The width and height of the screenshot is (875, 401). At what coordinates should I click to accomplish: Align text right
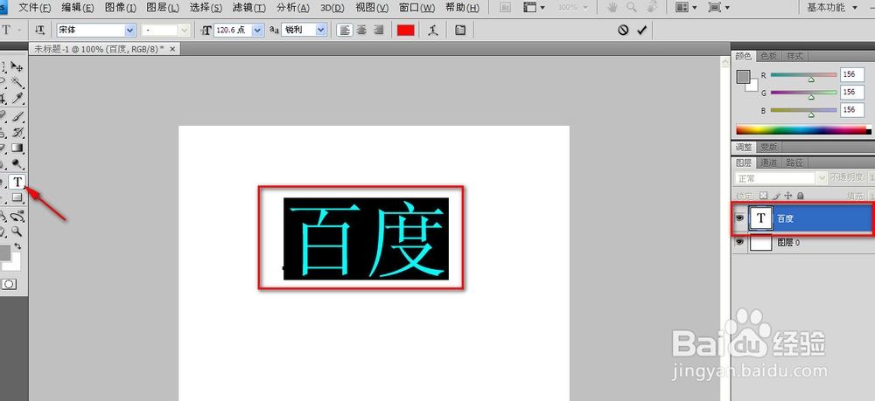[378, 30]
